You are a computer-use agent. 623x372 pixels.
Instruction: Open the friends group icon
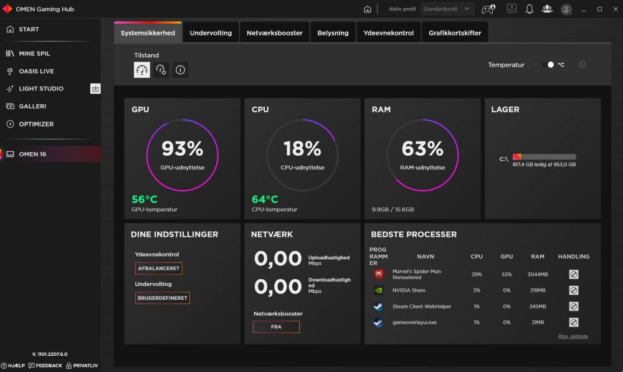[x=547, y=9]
